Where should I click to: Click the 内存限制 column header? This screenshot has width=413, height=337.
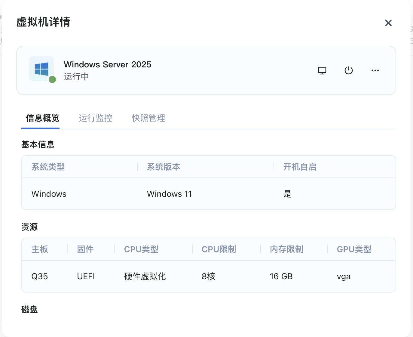pos(286,249)
